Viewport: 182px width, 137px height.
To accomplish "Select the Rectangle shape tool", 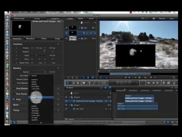I will [x=83, y=83].
